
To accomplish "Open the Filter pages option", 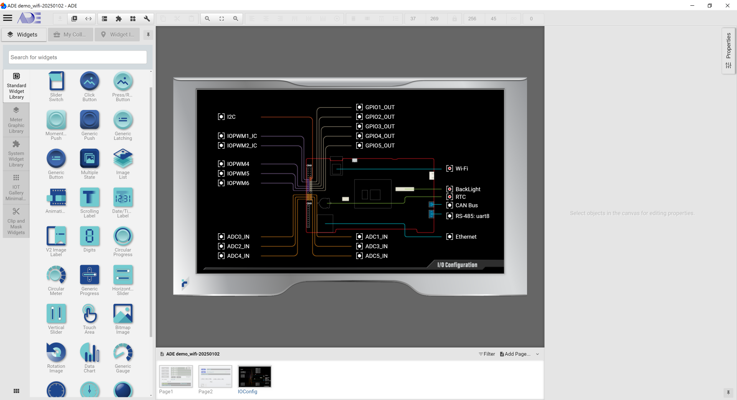I will pos(487,354).
